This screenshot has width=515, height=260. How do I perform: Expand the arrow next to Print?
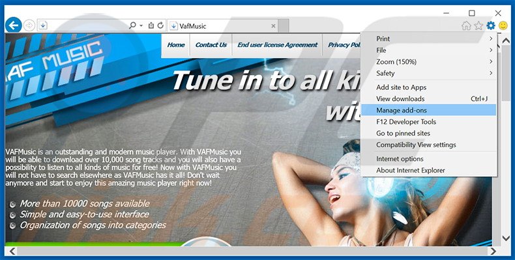491,38
